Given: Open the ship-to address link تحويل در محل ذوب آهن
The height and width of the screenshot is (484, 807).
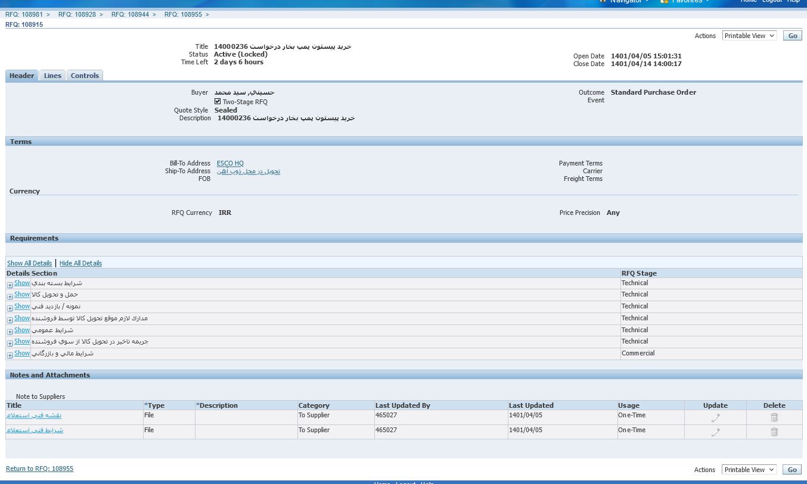Looking at the screenshot, I should pyautogui.click(x=249, y=171).
